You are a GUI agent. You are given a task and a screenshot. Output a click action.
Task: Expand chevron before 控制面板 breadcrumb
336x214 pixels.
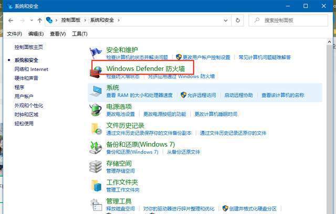[56, 20]
